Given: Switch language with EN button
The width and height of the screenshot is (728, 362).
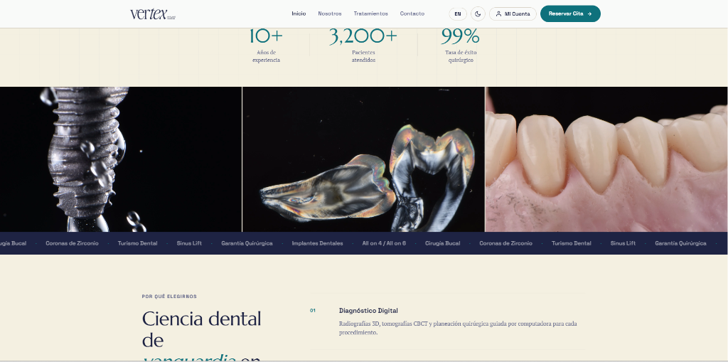Looking at the screenshot, I should point(458,14).
